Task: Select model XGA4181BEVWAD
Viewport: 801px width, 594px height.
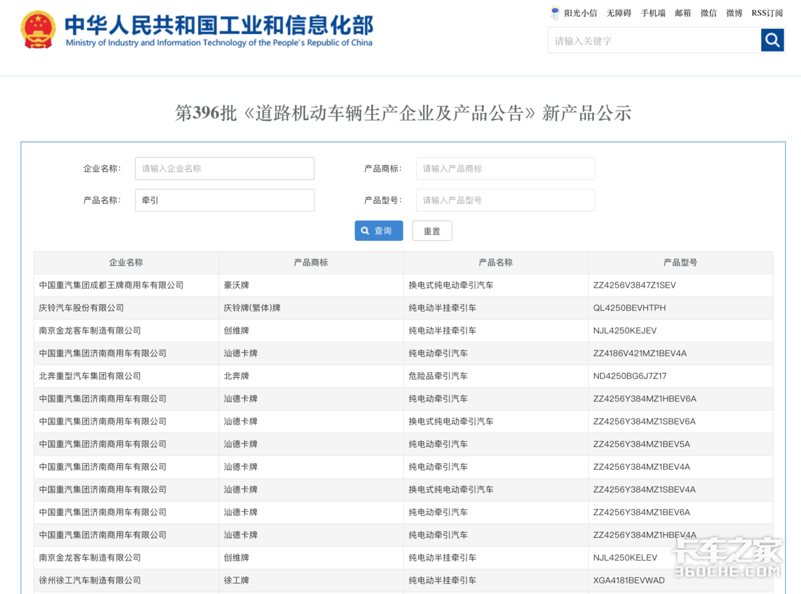Action: pos(629,580)
